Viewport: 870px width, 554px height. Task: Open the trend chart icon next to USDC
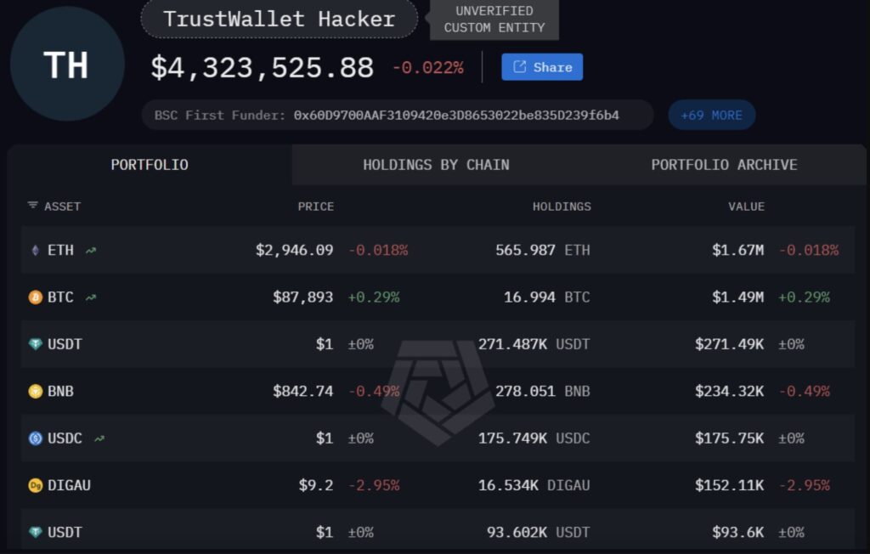click(99, 438)
